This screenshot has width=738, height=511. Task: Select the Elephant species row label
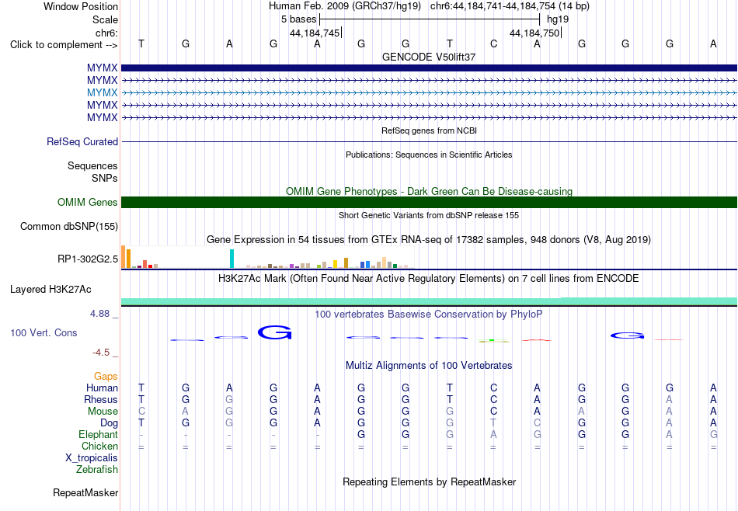click(x=98, y=434)
